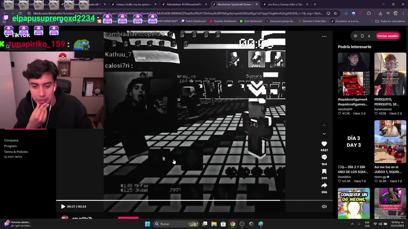
Task: Open the bynereaxxxx author link
Action: click(383, 109)
